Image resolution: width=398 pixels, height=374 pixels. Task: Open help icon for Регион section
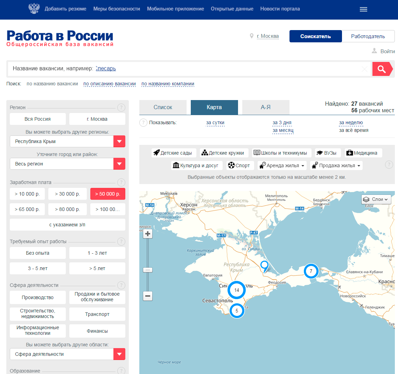pos(121,108)
